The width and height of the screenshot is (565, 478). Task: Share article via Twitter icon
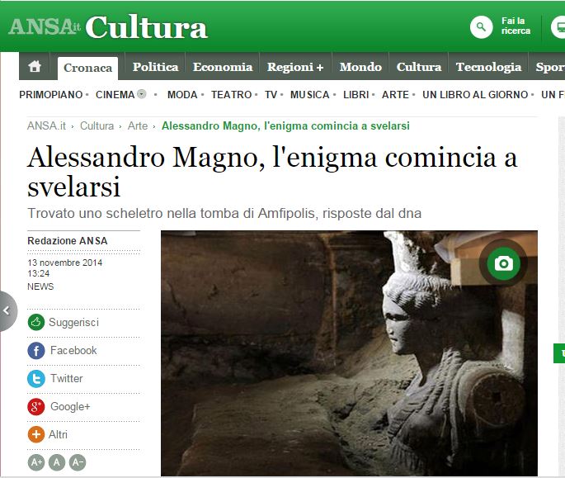click(36, 379)
